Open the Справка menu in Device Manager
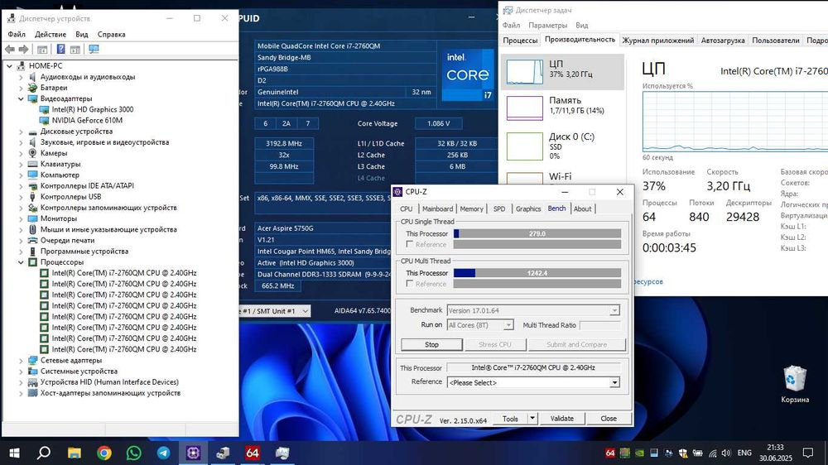 (x=112, y=34)
